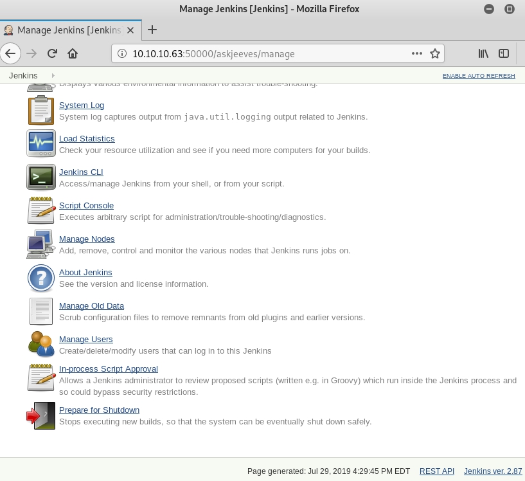
Task: Reload the page with the refresh button
Action: click(52, 53)
